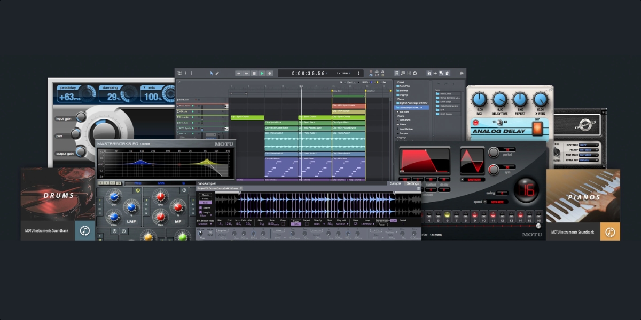
Task: Click the red MF gain knob
Action: click(x=160, y=197)
